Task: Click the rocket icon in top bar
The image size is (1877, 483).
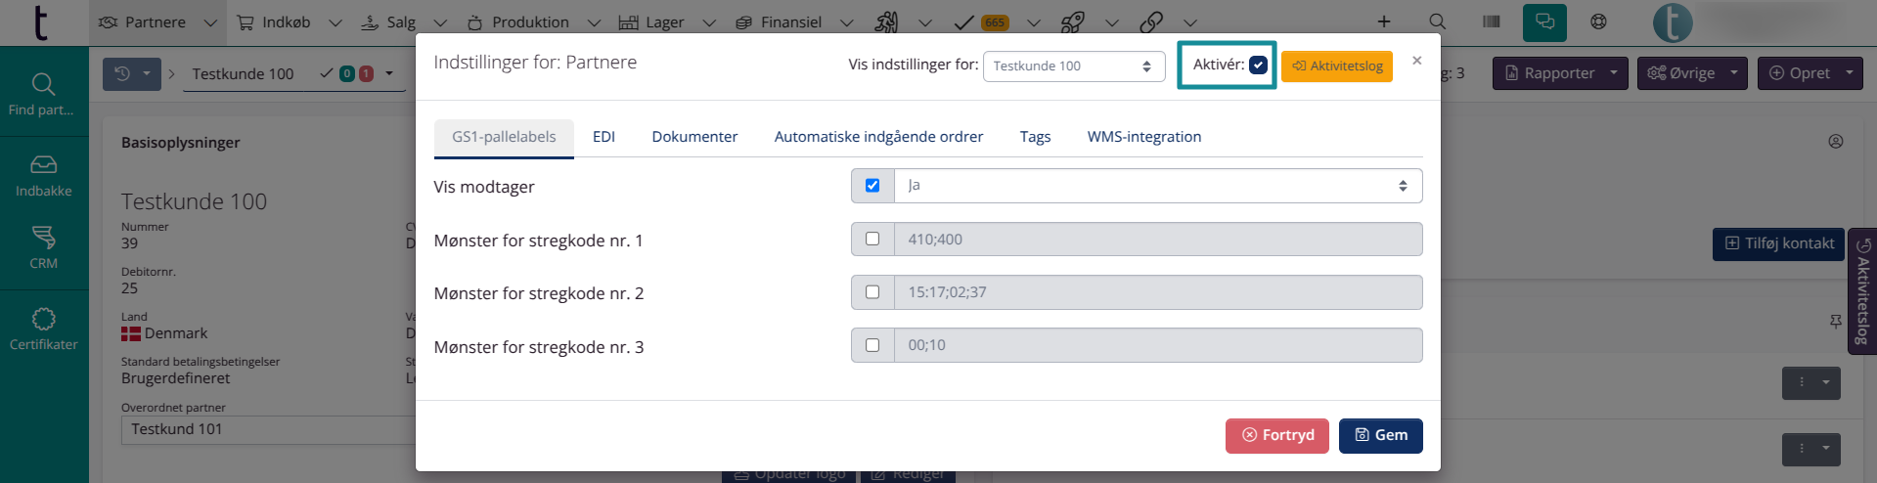Action: click(1073, 22)
